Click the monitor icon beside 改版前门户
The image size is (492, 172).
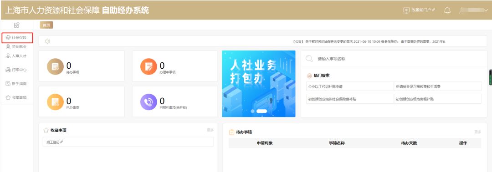(x=406, y=10)
